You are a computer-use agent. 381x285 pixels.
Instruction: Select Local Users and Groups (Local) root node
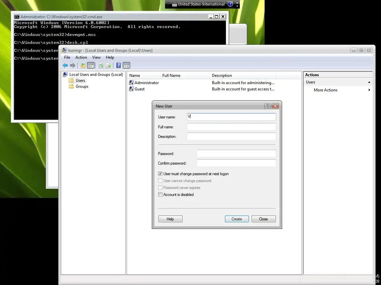click(x=96, y=75)
